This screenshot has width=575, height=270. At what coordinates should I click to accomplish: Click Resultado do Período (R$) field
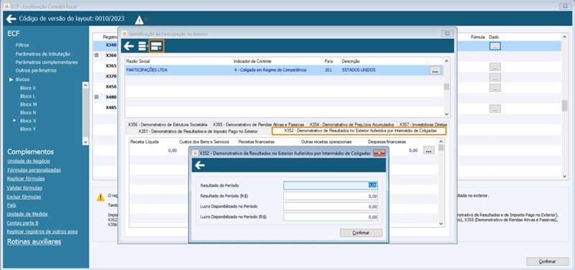click(x=331, y=196)
